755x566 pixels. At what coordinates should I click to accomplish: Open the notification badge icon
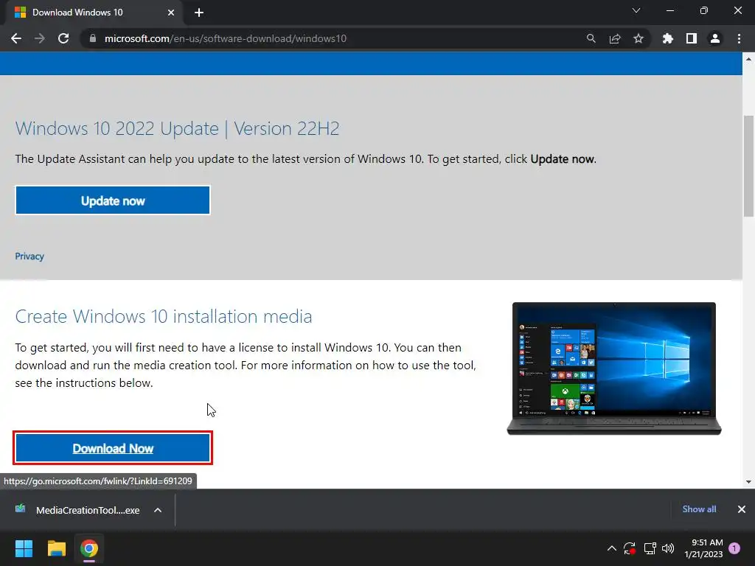[734, 548]
